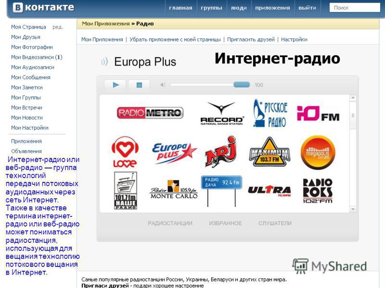
Task: Open группы in top navigation
Action: click(x=211, y=8)
